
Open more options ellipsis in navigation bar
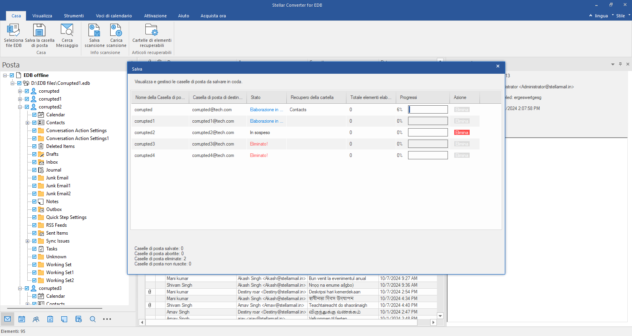pos(107,319)
